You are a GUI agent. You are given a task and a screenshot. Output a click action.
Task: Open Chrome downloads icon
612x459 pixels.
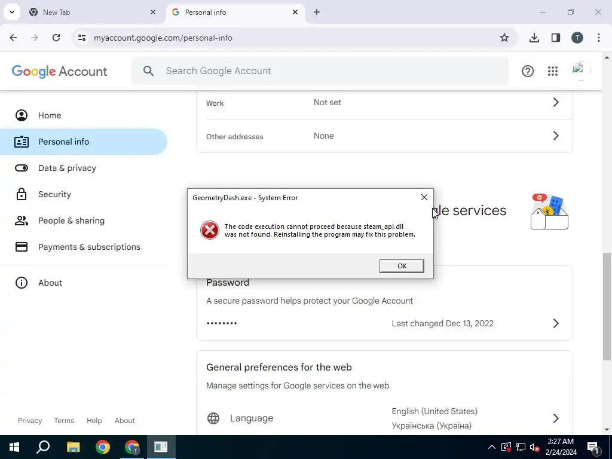point(534,38)
